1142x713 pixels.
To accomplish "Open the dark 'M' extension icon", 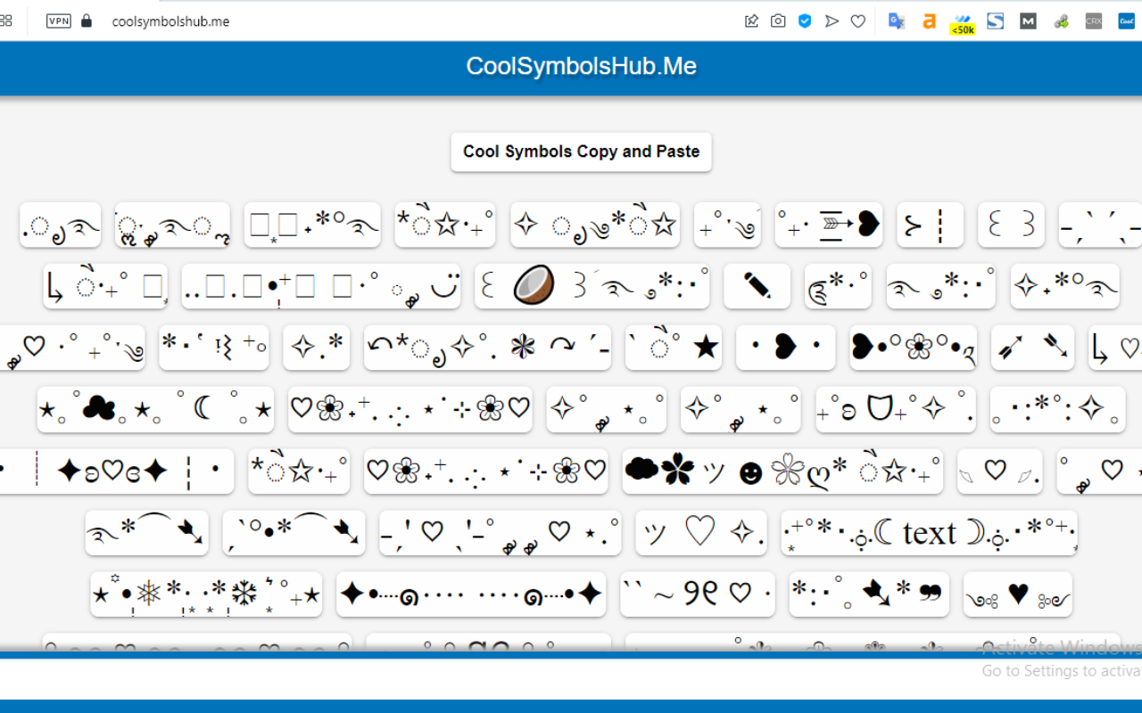I will pos(1028,20).
